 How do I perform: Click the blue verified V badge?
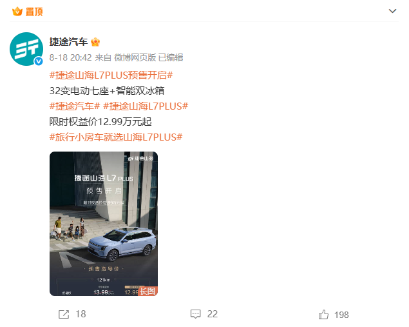(39, 61)
